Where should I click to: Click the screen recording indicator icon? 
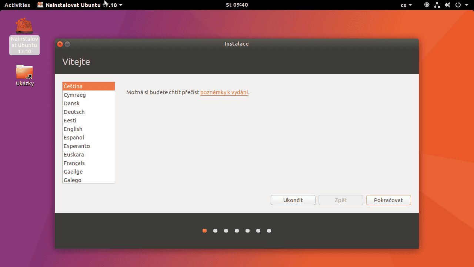[x=427, y=5]
